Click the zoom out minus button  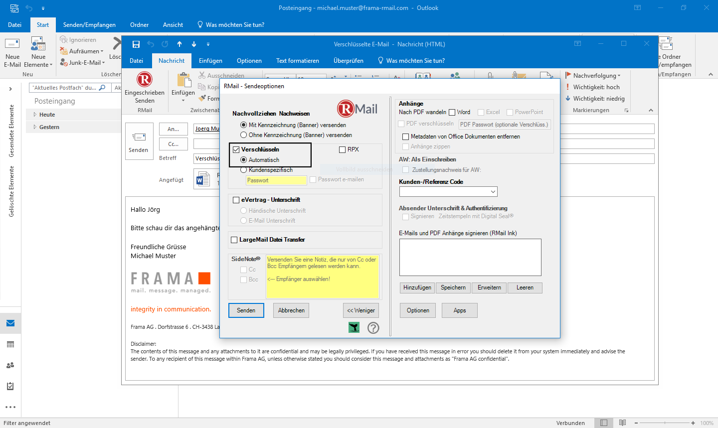[637, 423]
